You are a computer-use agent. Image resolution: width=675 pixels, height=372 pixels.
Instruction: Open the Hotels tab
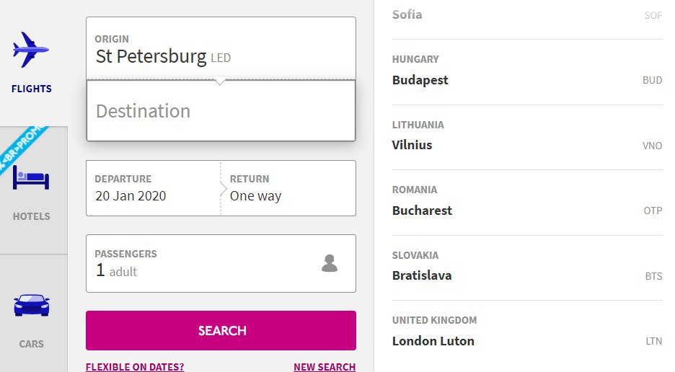click(x=32, y=216)
